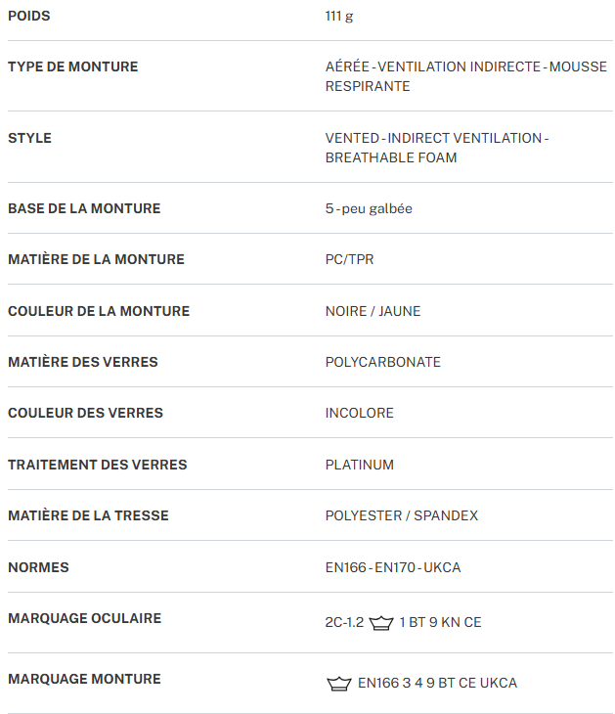Select the MARQUAGE OCULAIRE label
Viewport: 615px width, 714px height.
[x=85, y=618]
